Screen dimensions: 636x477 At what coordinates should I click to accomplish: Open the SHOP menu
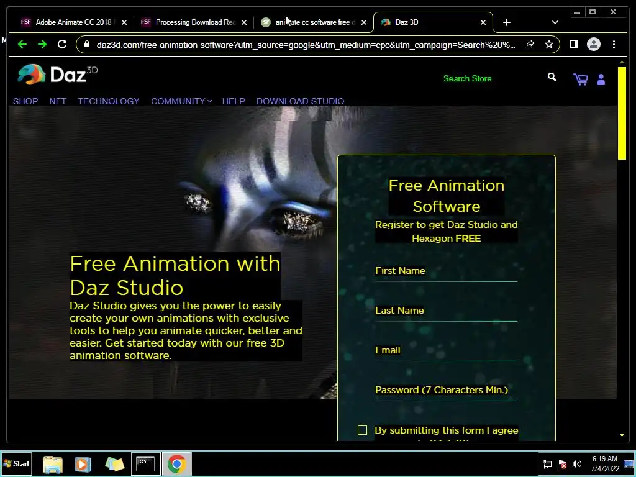tap(25, 101)
